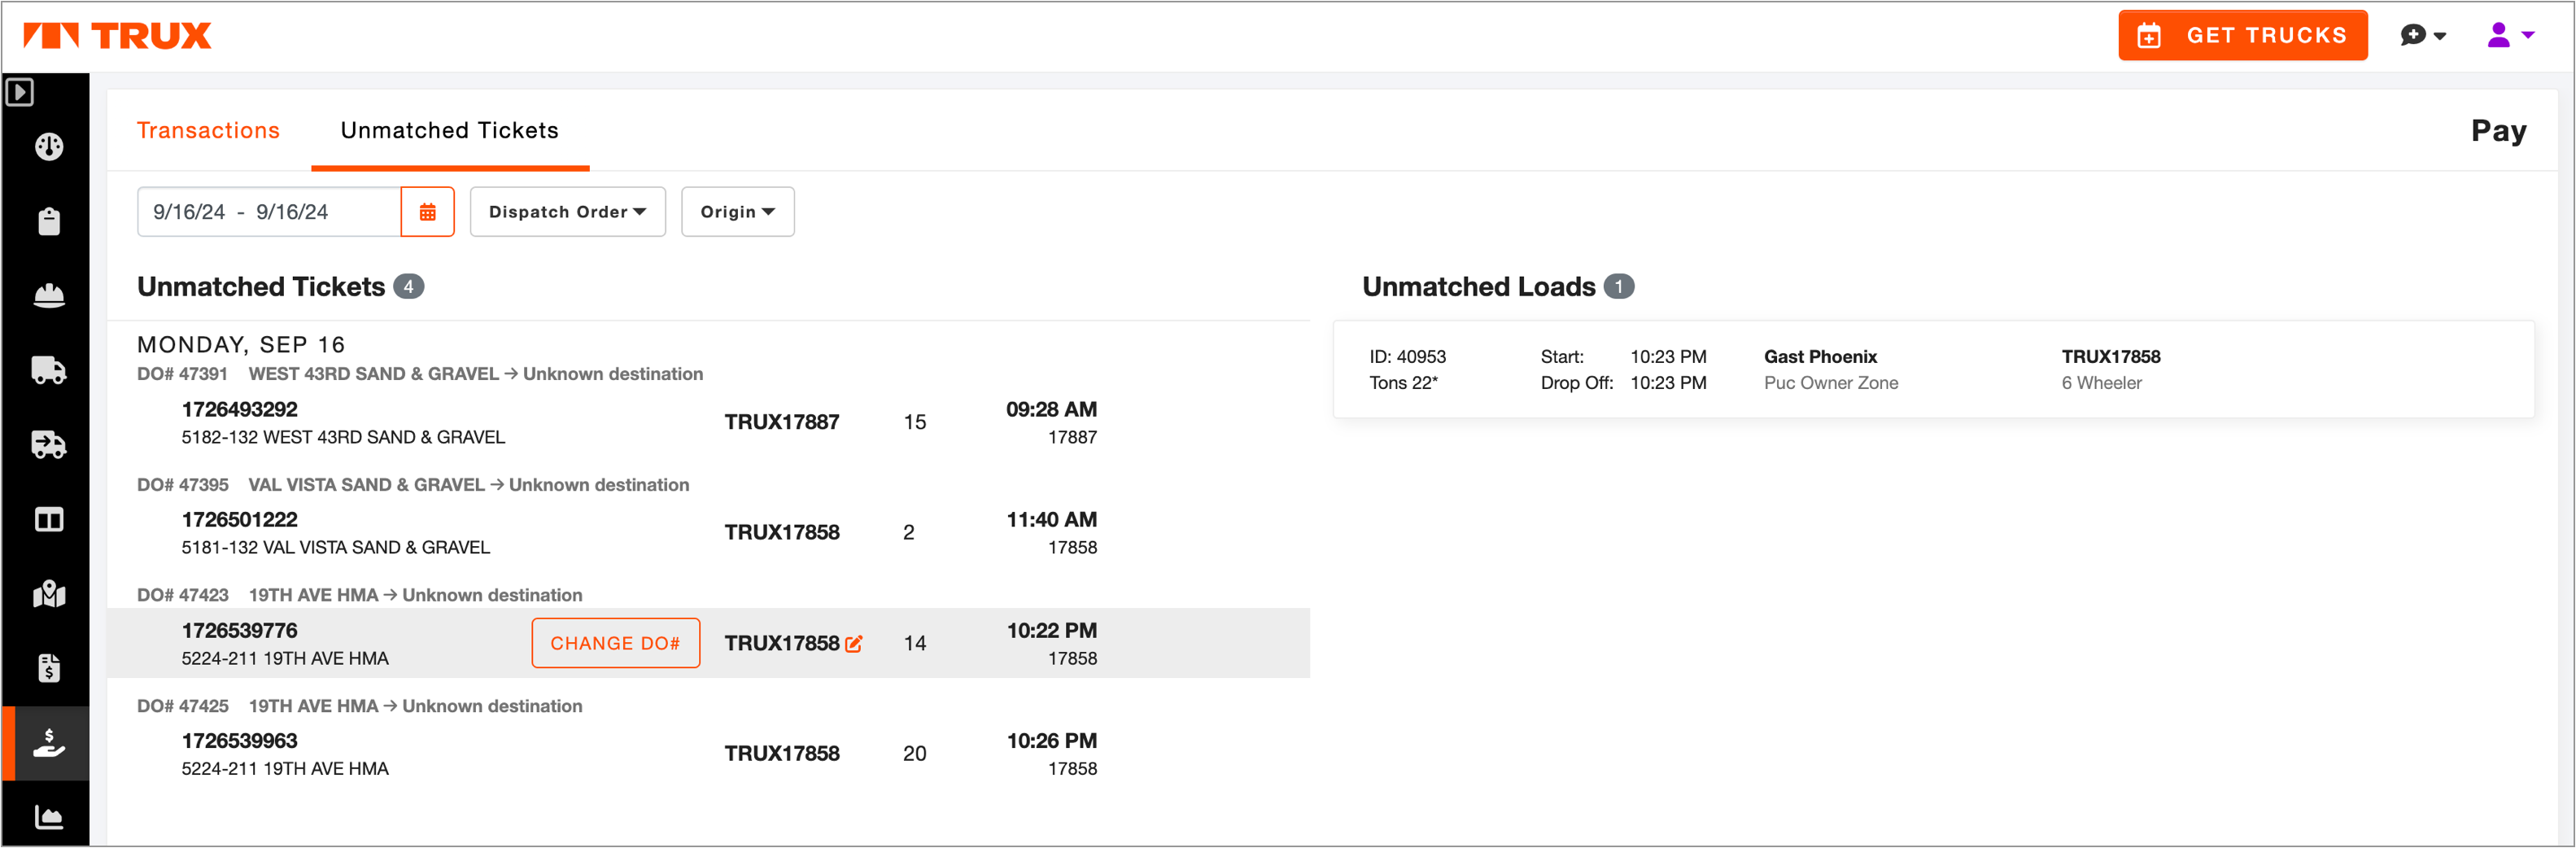
Task: Open the map marker icon in sidebar
Action: 49,594
